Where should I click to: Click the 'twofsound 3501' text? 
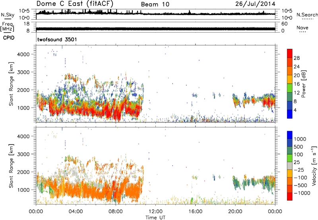(57, 39)
